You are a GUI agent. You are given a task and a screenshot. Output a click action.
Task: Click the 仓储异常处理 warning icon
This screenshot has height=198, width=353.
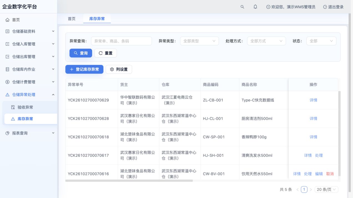pyautogui.click(x=7, y=95)
